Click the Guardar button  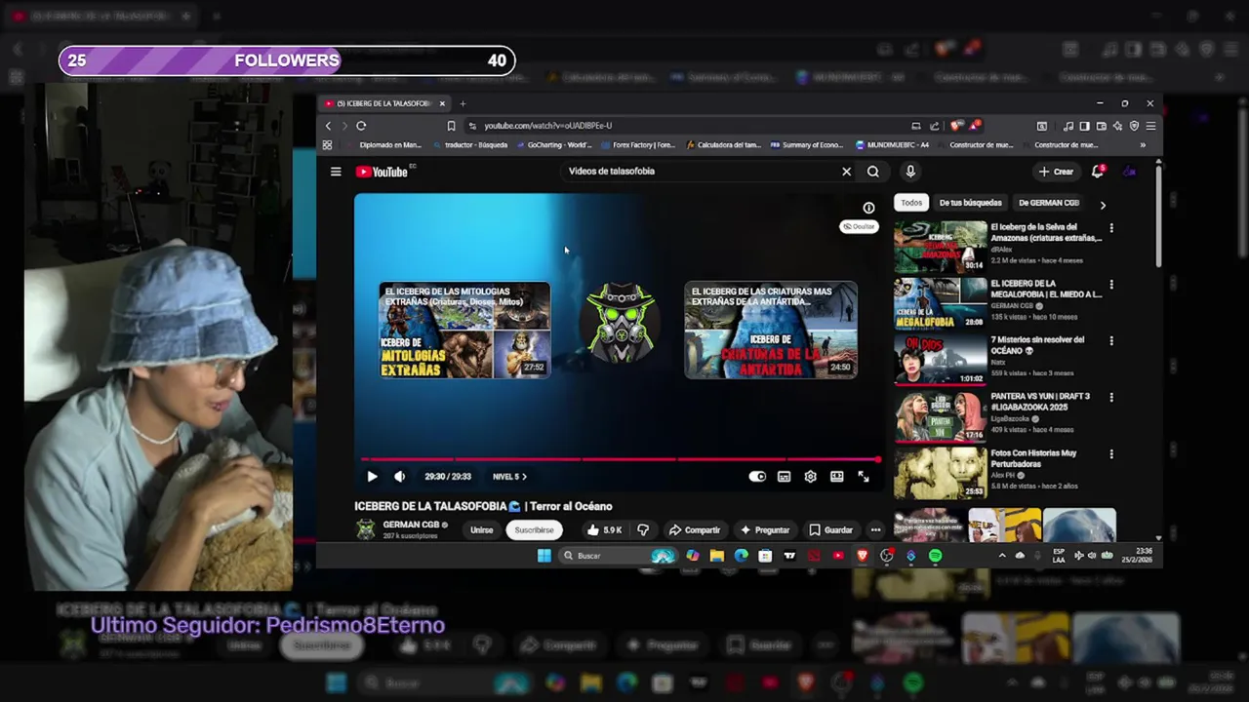pyautogui.click(x=831, y=530)
